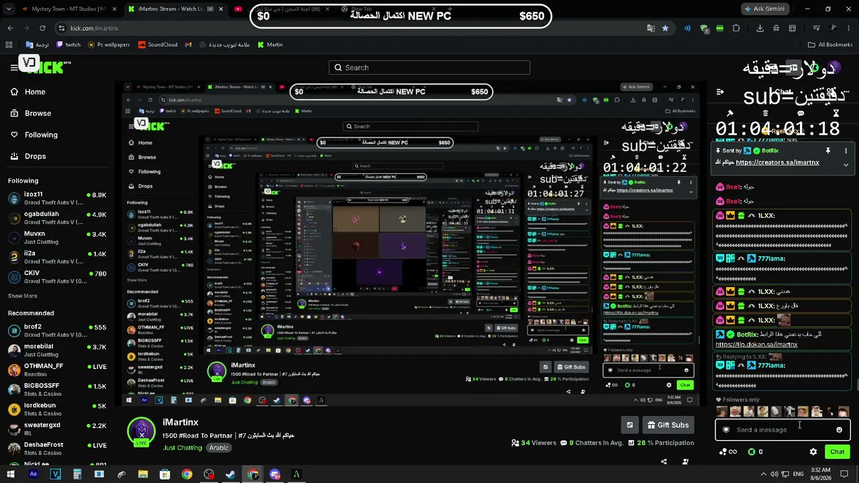This screenshot has width=859, height=483.
Task: Click the chat identity shield icon
Action: pos(725,430)
